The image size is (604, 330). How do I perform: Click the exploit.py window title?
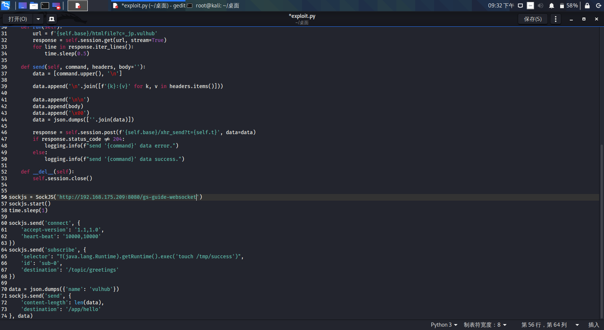[302, 16]
